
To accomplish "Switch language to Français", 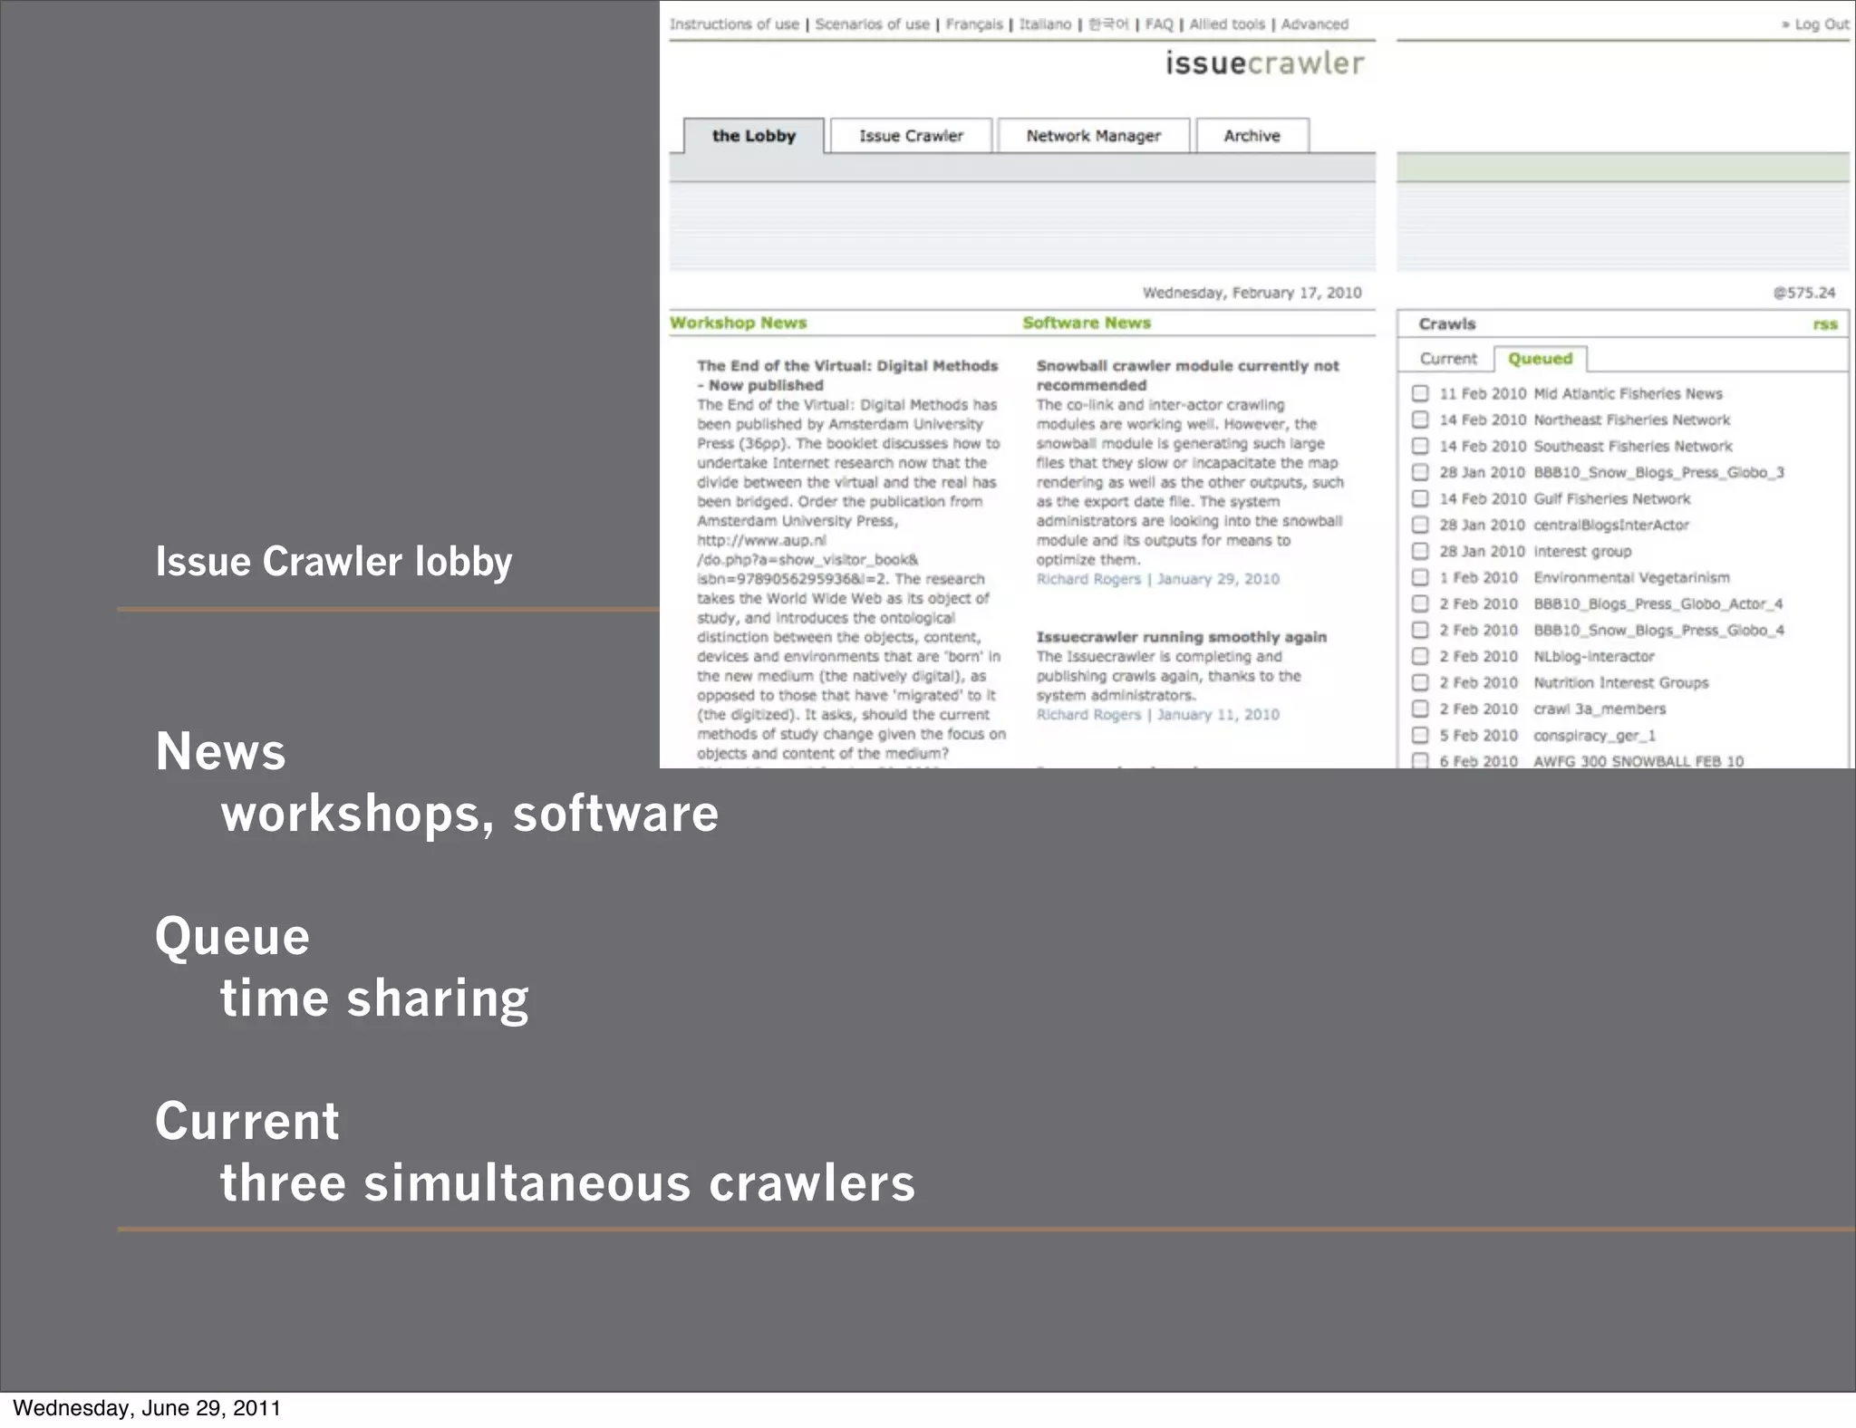I will [974, 24].
